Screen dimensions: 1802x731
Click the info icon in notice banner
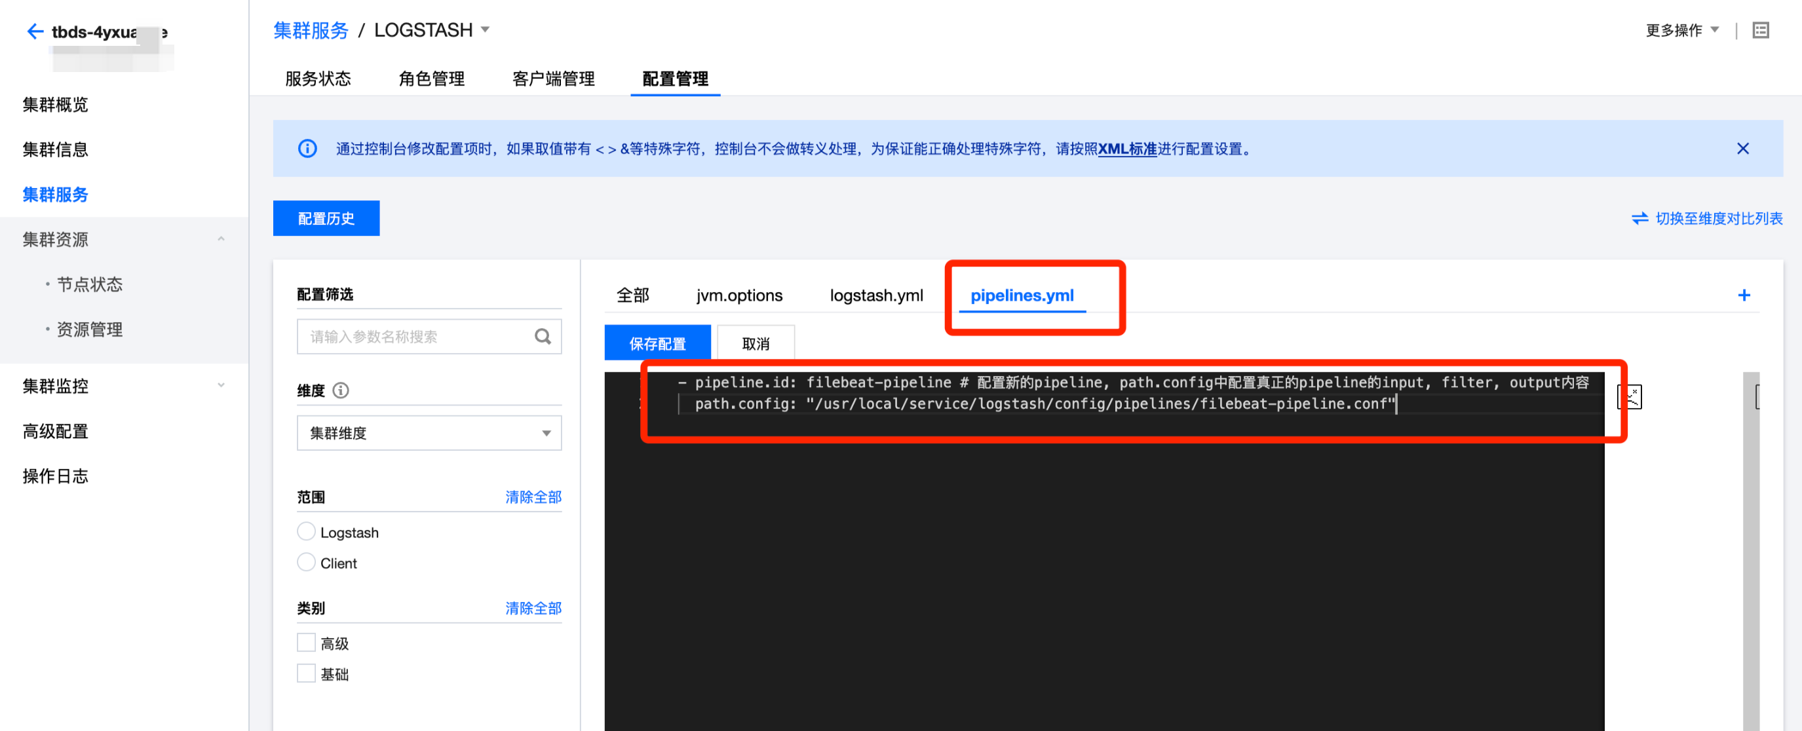[x=307, y=148]
